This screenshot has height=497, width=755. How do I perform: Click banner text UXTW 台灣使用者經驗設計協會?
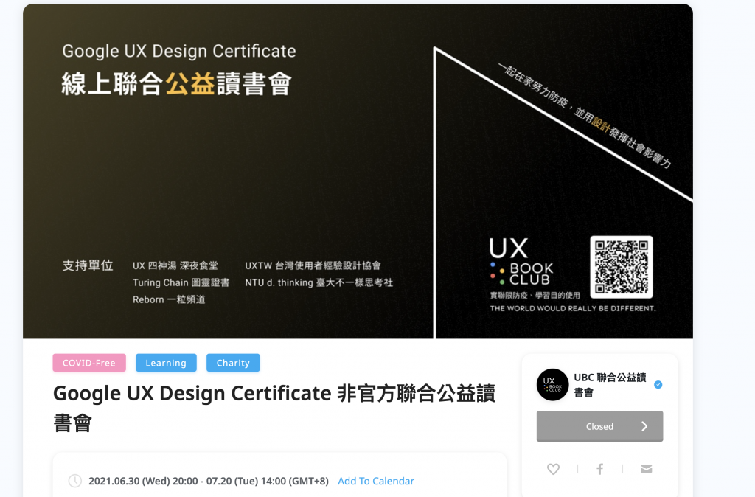(x=313, y=265)
